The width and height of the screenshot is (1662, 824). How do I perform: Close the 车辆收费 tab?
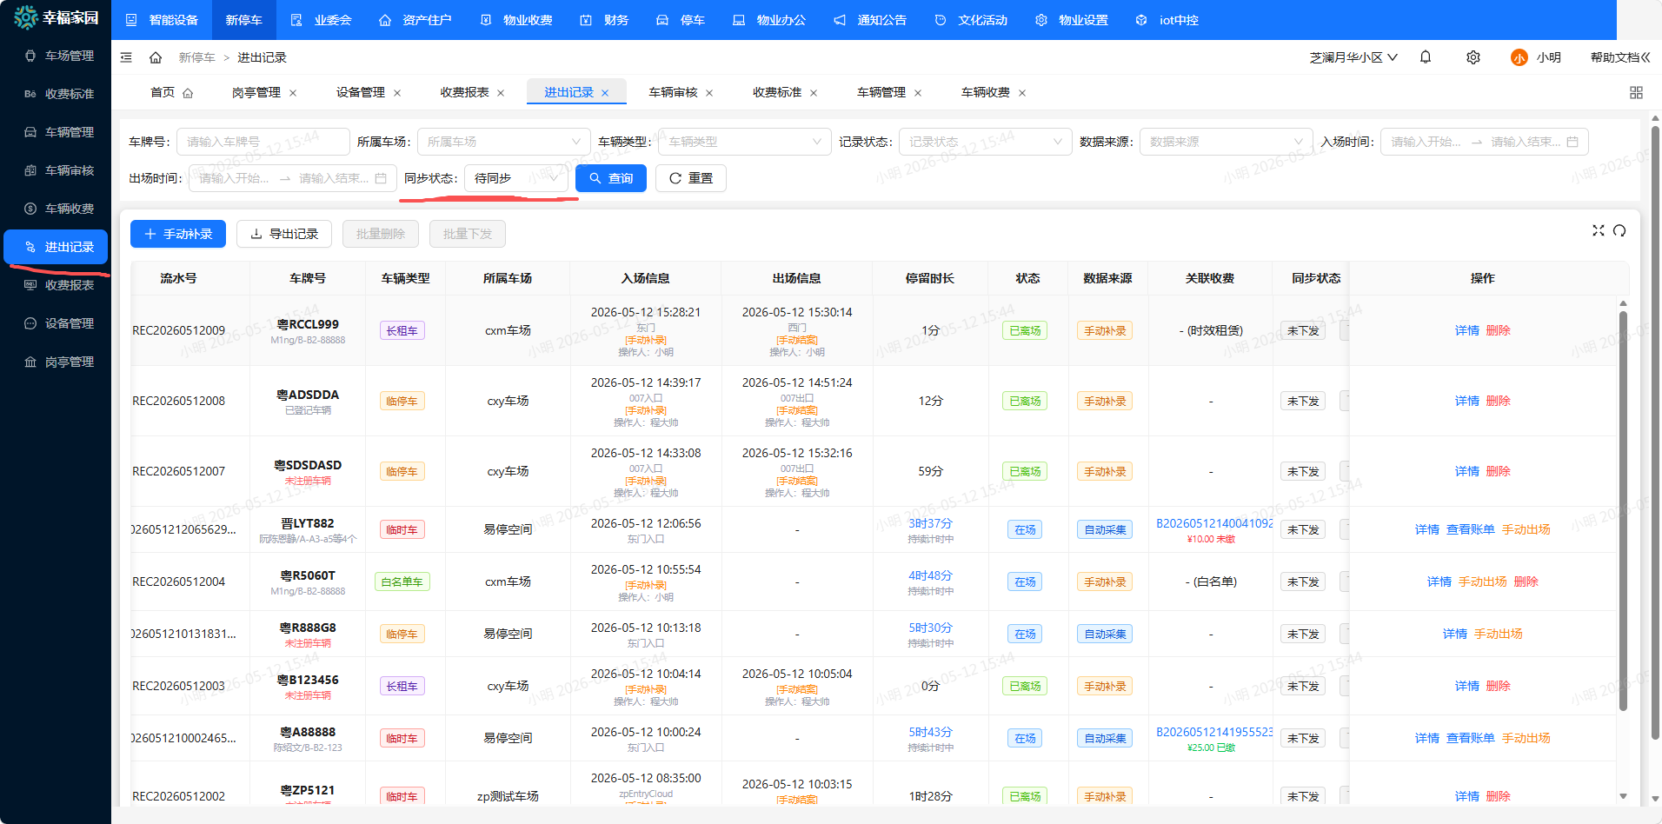pyautogui.click(x=1022, y=93)
